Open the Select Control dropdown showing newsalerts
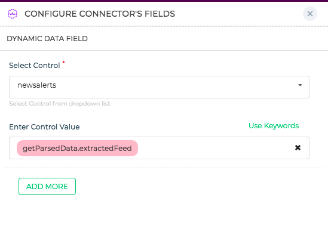This screenshot has width=328, height=241. click(159, 87)
